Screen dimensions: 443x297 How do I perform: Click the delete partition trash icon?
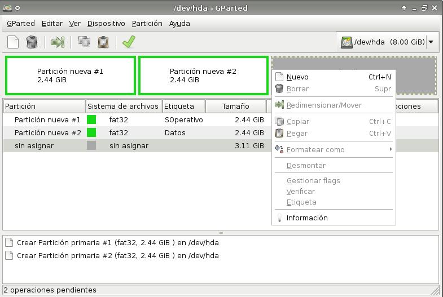(x=32, y=42)
